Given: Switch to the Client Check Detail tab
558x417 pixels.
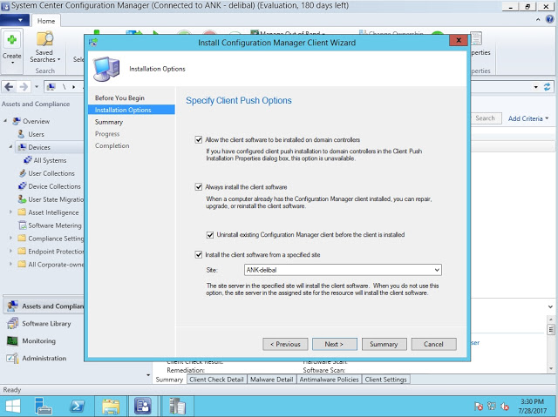Looking at the screenshot, I should [216, 380].
